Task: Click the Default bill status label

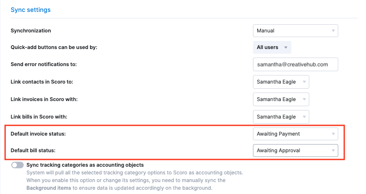Action: (x=33, y=151)
